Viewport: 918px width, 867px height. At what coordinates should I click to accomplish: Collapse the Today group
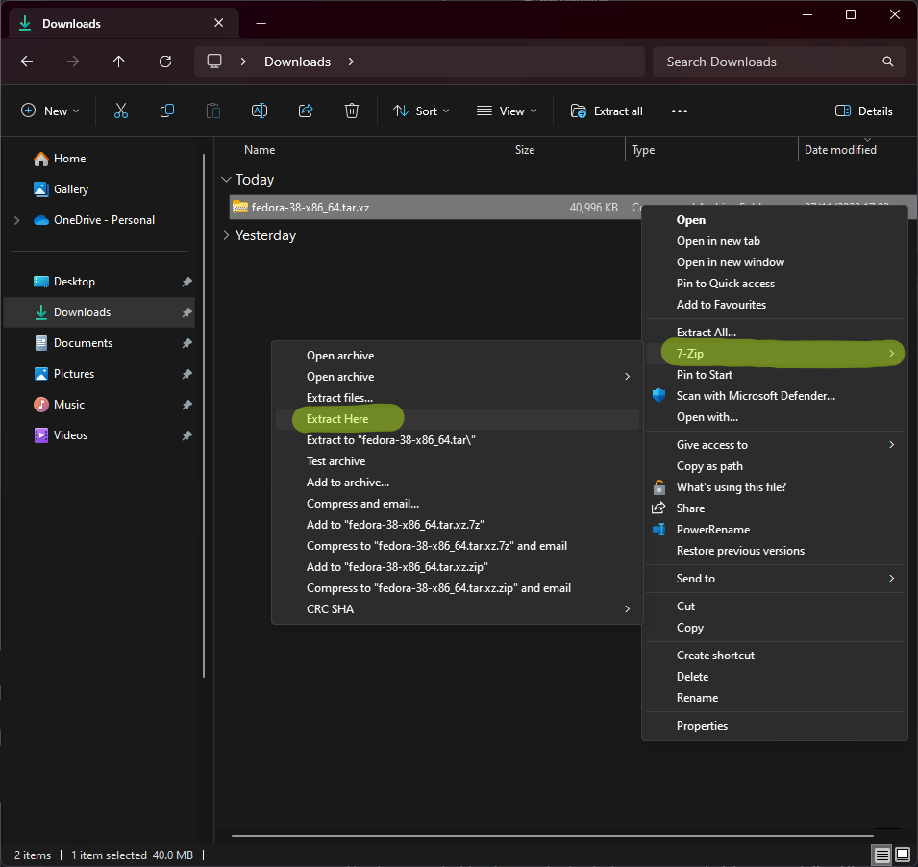coord(227,180)
